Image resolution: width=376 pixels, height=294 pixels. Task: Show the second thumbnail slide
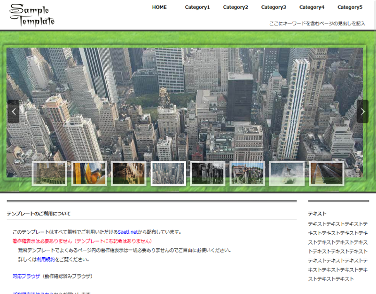pos(89,174)
